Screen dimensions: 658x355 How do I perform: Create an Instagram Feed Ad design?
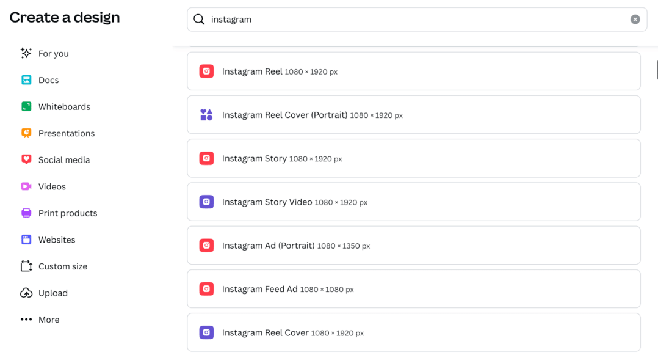414,289
